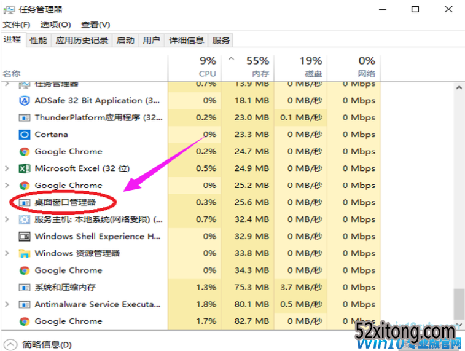Expand the Google Chrome 25.2 MB process
Screen dimensions: 465x351
pos(7,186)
